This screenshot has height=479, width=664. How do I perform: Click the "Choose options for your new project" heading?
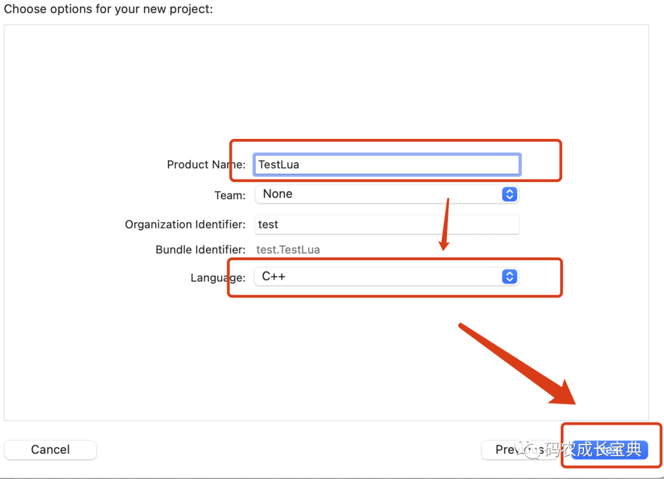109,9
